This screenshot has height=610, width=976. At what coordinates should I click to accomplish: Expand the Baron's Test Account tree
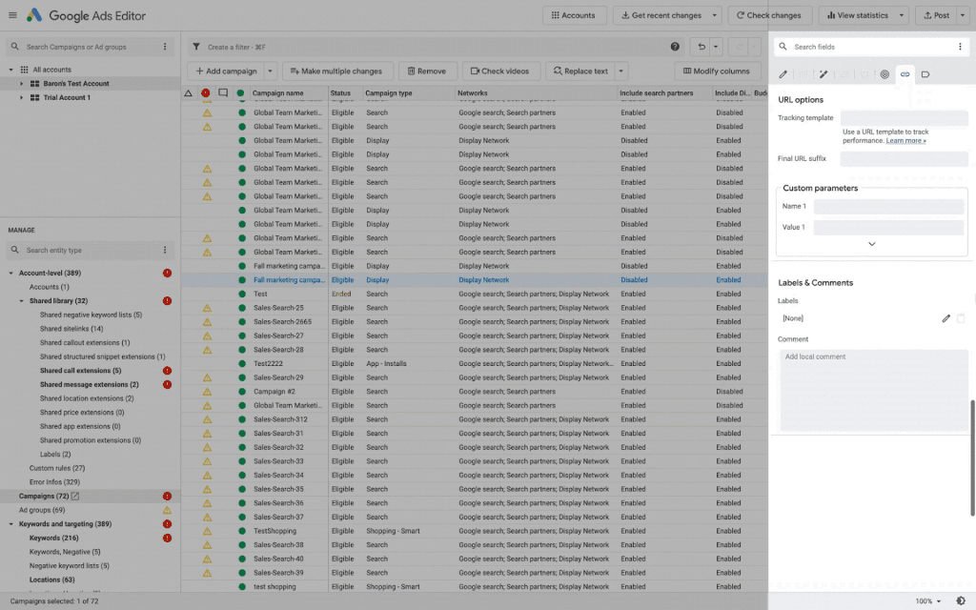pyautogui.click(x=22, y=84)
